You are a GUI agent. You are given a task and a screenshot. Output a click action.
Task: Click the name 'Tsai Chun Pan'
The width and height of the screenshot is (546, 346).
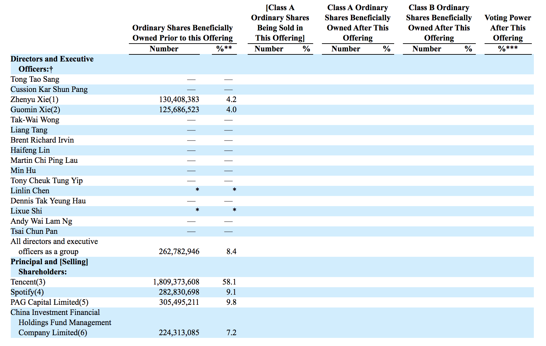click(34, 231)
